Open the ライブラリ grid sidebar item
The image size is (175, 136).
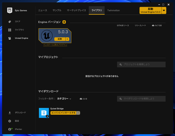(19, 30)
